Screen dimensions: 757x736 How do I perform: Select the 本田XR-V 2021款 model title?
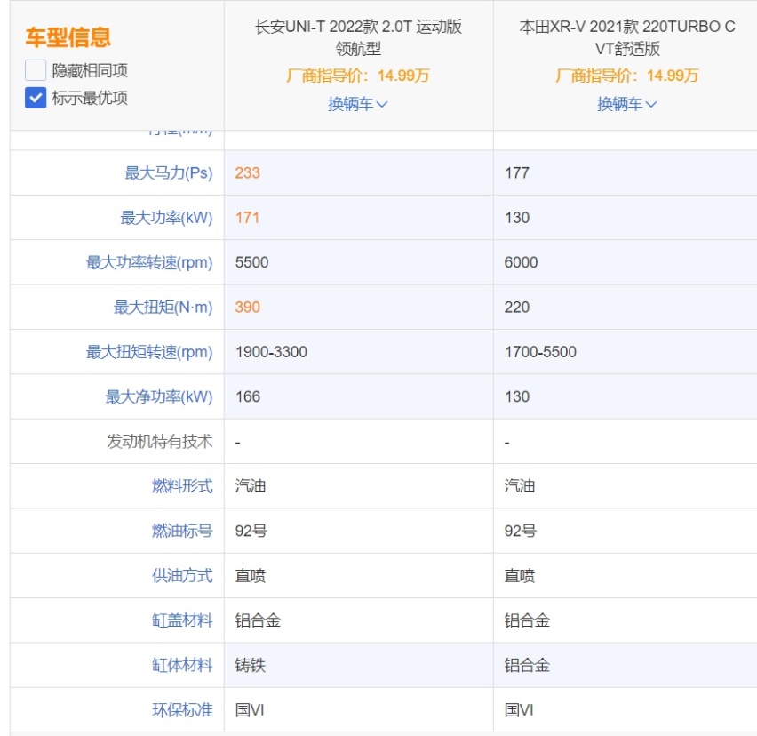tap(627, 37)
